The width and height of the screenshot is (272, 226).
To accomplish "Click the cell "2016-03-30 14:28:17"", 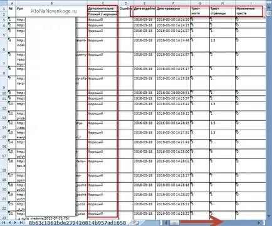I will pos(173,178).
